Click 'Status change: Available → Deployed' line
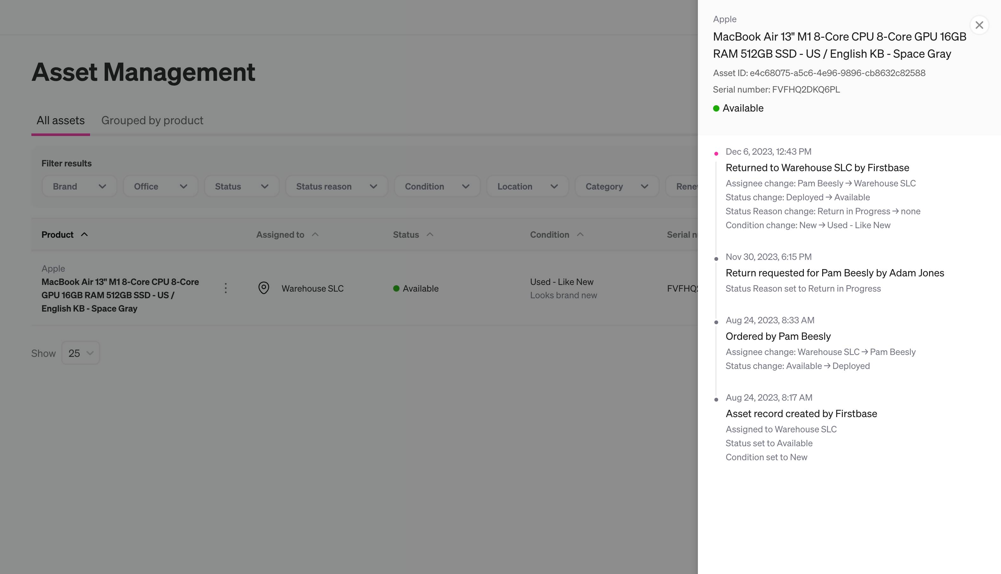The height and width of the screenshot is (574, 1001). tap(797, 366)
